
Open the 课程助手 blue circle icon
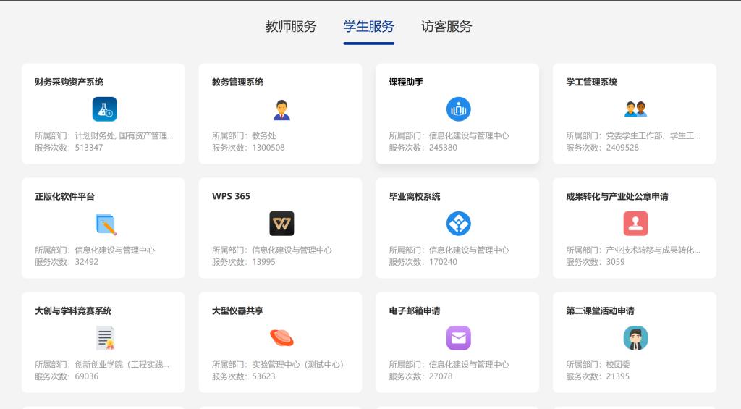[x=458, y=109]
